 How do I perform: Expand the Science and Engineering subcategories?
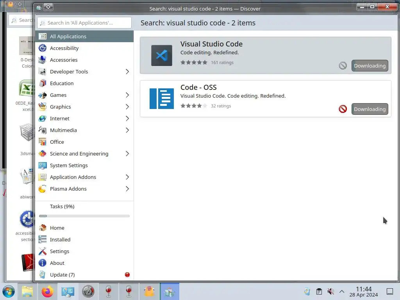(127, 154)
